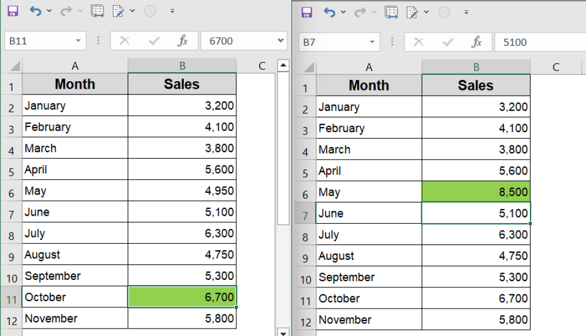
Task: Click the Enter checkmark icon in the formula bar
Action: click(x=155, y=41)
